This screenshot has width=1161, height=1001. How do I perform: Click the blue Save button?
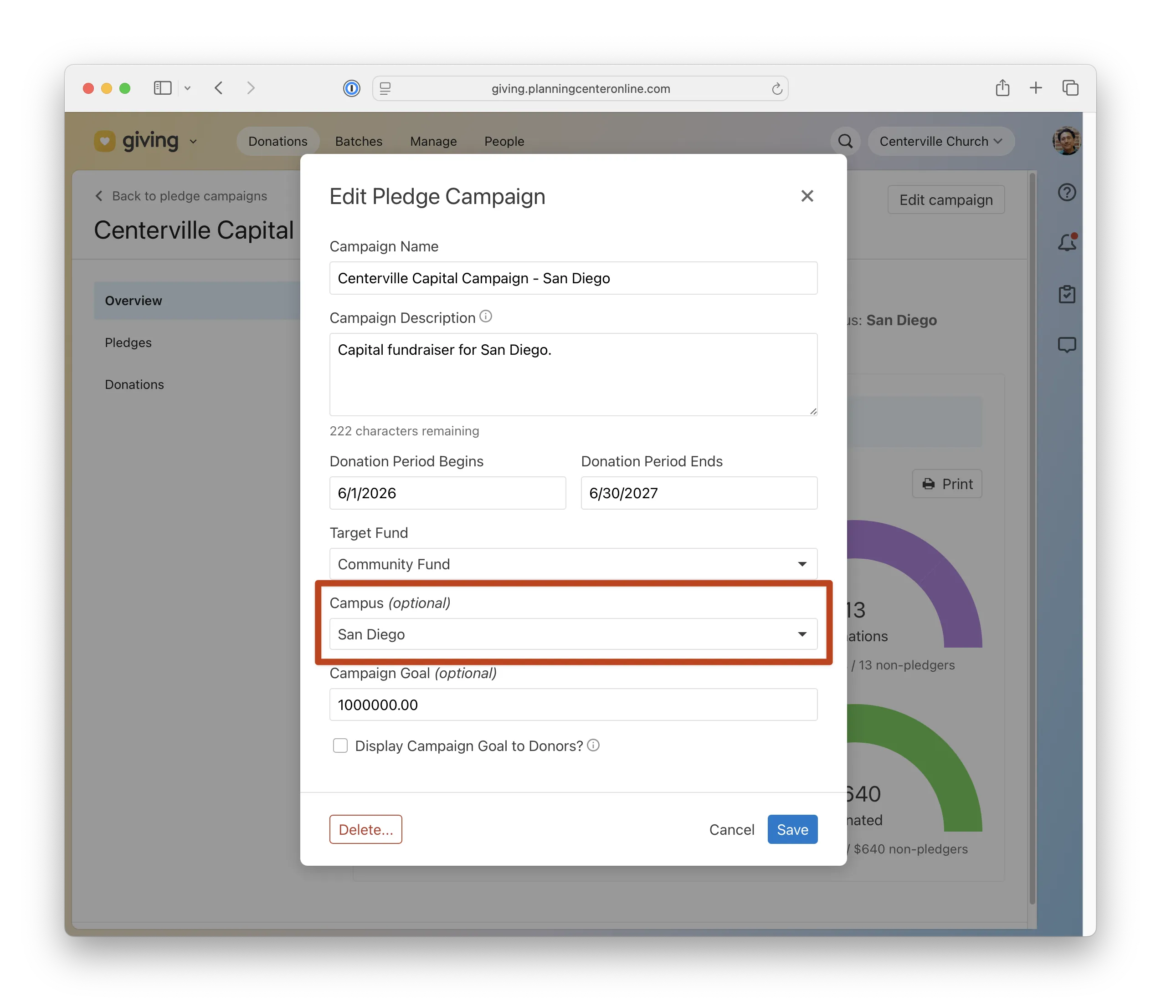click(x=792, y=829)
